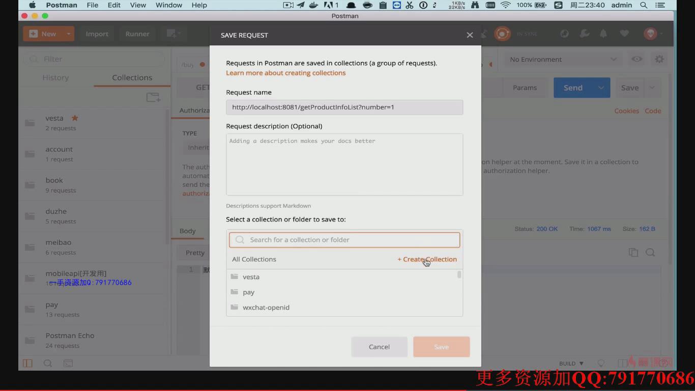Click the TeamViewer menu bar icon

(x=396, y=5)
